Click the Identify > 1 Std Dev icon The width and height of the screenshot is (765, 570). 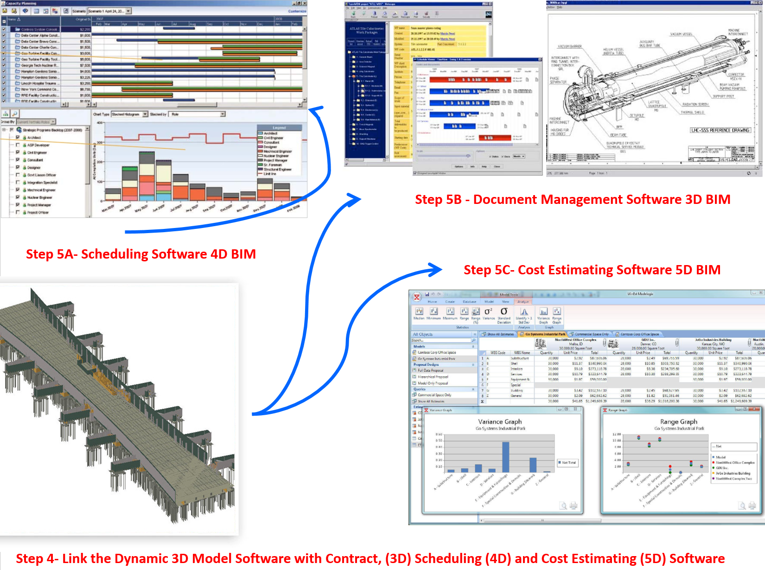pos(524,311)
